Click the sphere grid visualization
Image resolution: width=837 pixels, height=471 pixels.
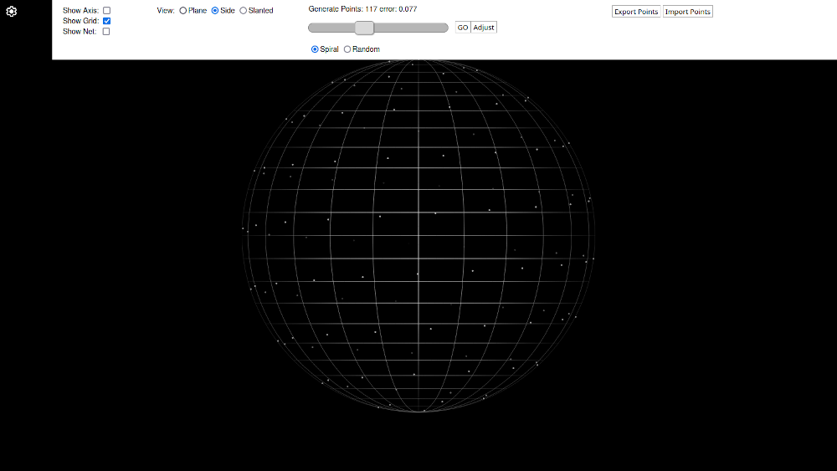click(x=418, y=236)
